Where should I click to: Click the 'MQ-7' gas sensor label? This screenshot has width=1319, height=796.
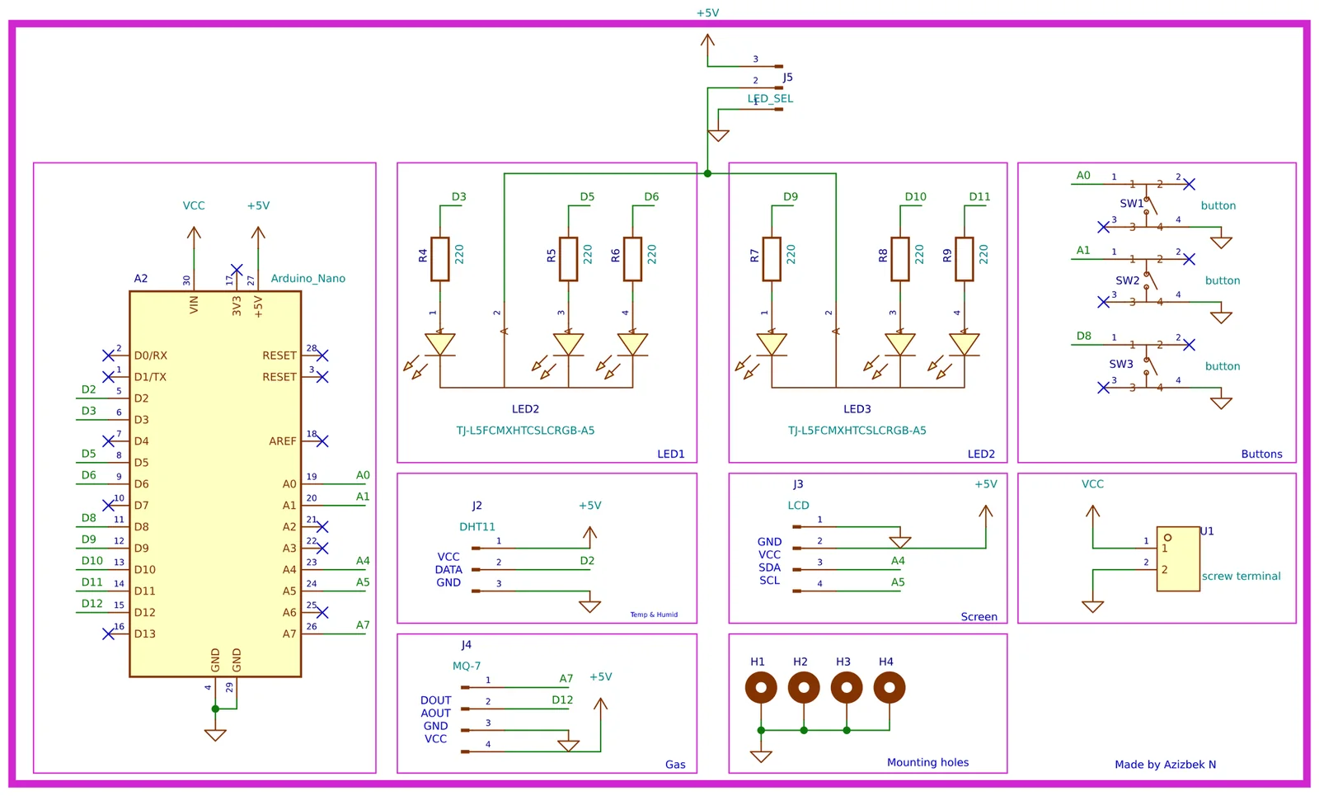point(467,666)
